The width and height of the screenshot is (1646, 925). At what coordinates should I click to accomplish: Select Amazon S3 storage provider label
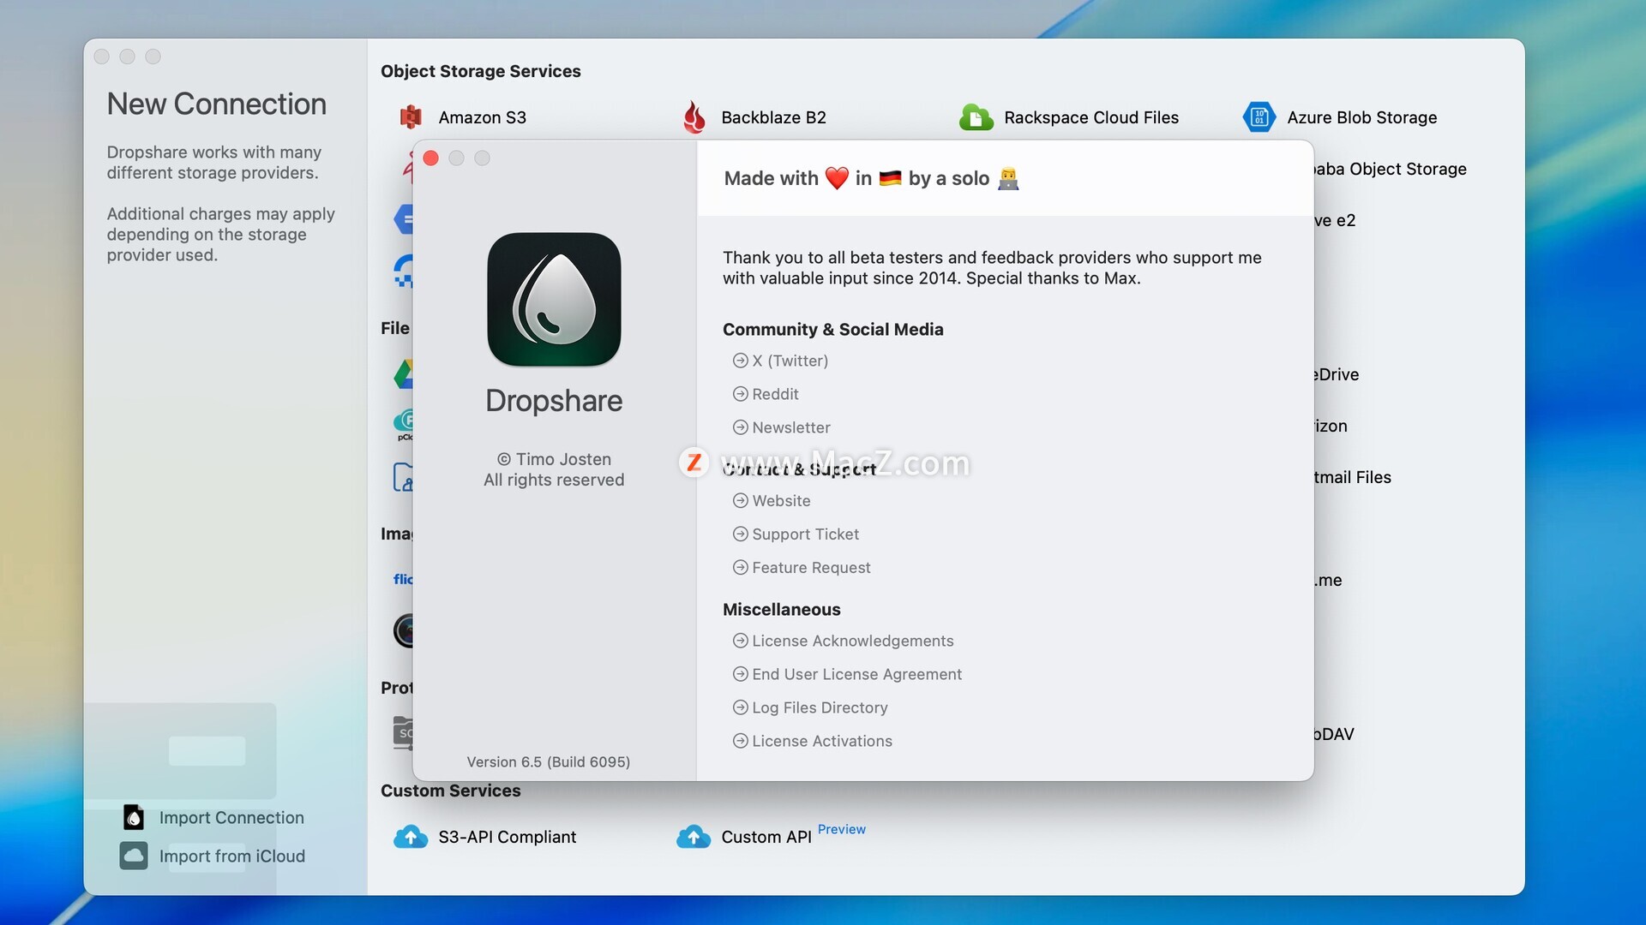[482, 117]
